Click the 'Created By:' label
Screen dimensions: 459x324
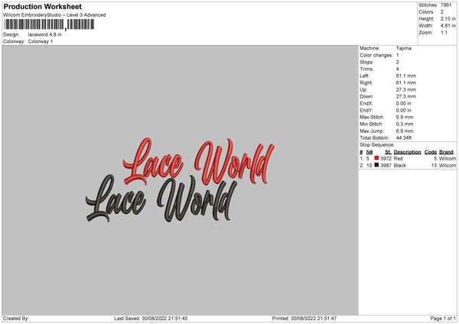coord(16,319)
